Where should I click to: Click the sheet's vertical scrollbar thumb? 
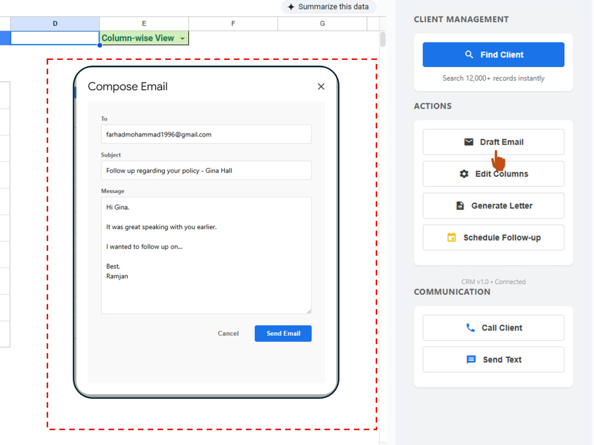(x=383, y=39)
